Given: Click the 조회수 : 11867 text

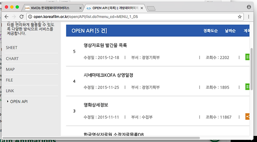Looking at the screenshot, I should 218,117.
